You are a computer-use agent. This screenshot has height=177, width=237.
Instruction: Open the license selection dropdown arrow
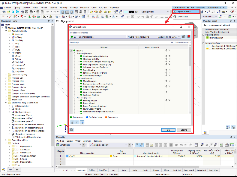[x=179, y=37]
